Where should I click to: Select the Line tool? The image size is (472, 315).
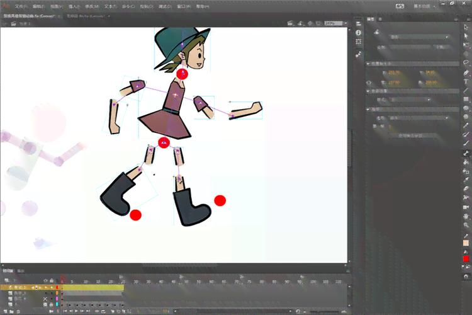click(466, 90)
